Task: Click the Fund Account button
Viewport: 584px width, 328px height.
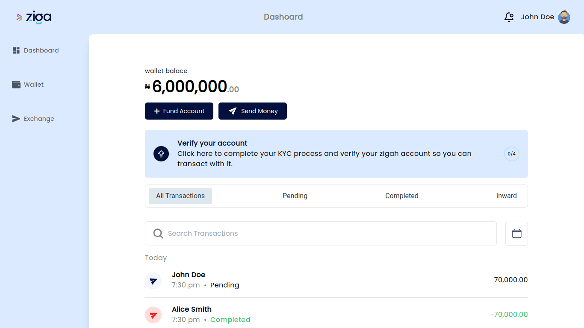Action: tap(179, 111)
